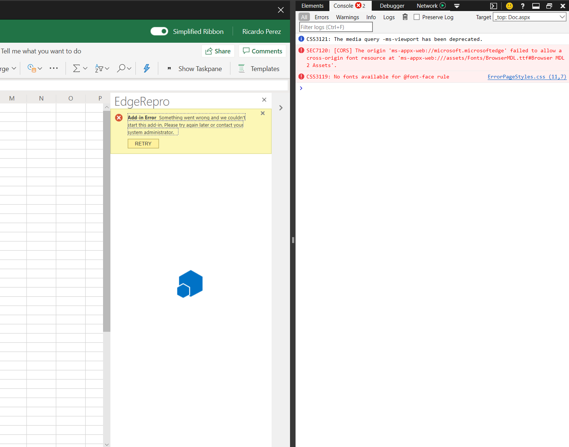Turn off the Simplified Ribbon toggle
The height and width of the screenshot is (447, 569).
coord(159,31)
